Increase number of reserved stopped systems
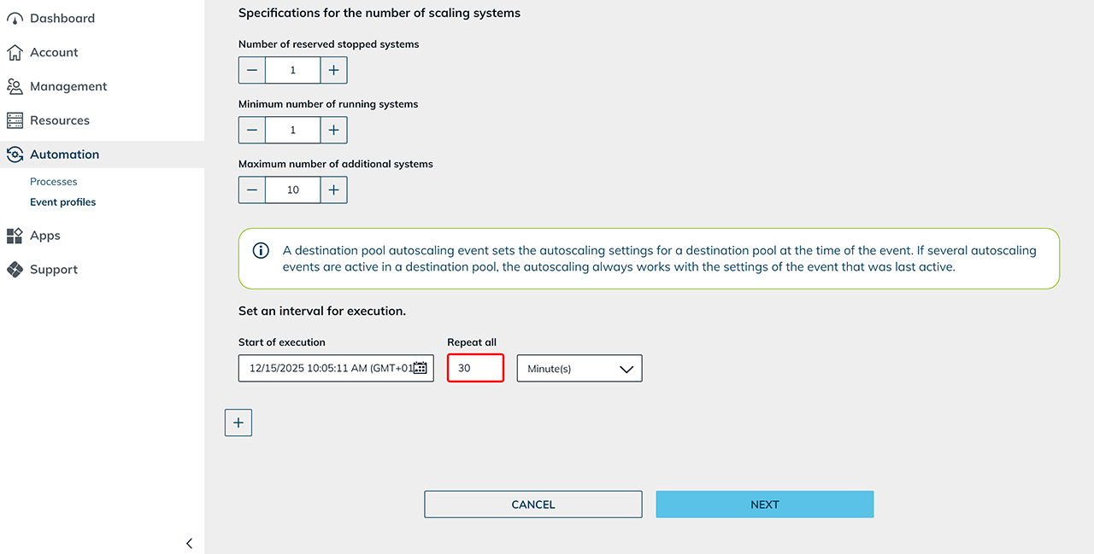Viewport: 1094px width, 554px height. 333,70
